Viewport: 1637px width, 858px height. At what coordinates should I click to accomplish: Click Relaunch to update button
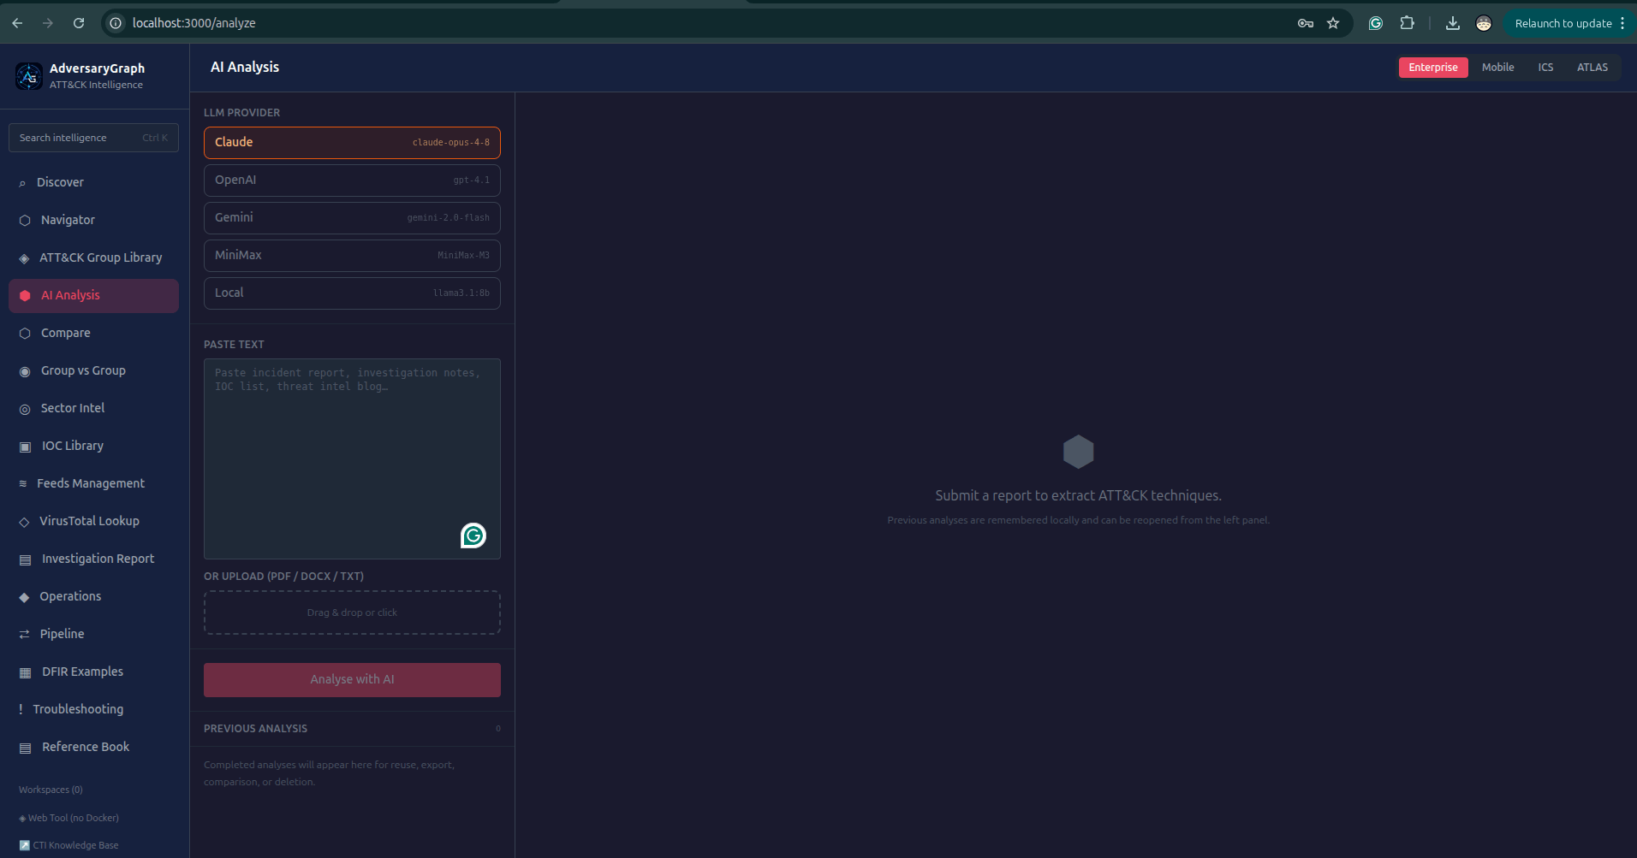coord(1563,23)
